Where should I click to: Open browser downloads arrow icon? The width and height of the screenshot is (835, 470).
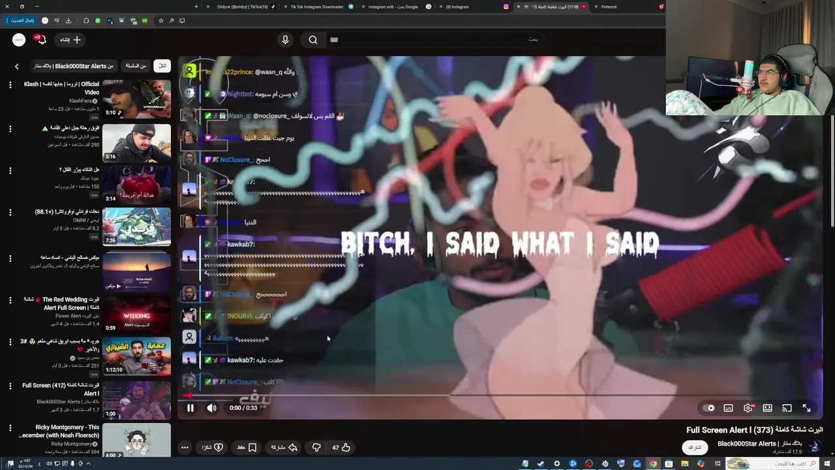click(x=68, y=20)
